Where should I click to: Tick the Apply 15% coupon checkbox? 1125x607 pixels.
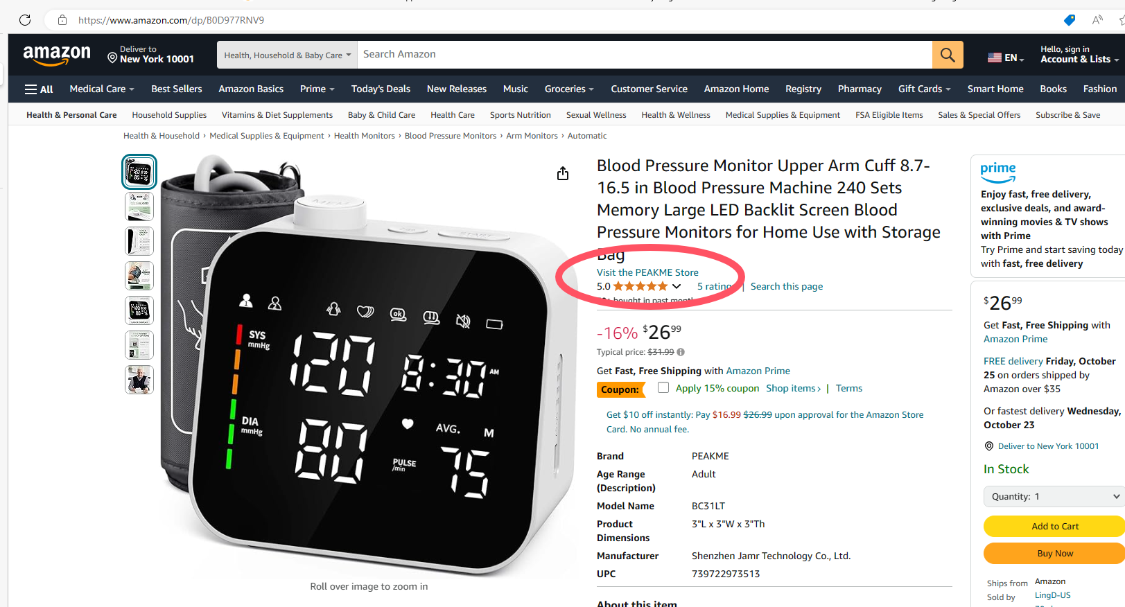pyautogui.click(x=663, y=388)
